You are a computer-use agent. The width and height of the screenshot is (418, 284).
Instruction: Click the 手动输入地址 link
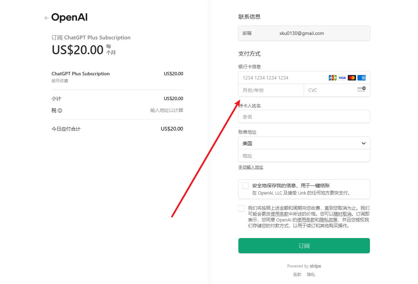[251, 167]
